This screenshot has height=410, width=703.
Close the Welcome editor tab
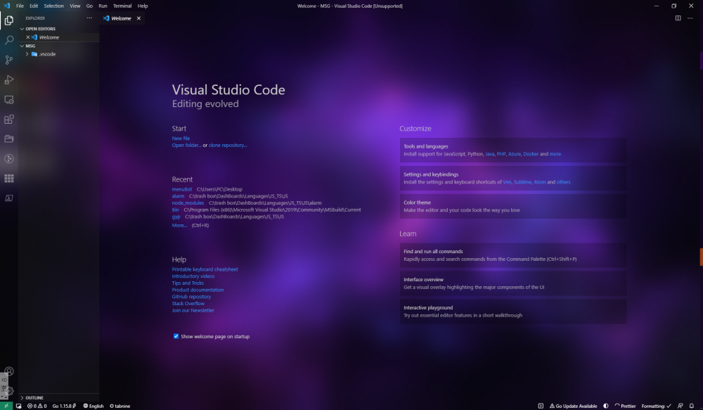pyautogui.click(x=138, y=18)
